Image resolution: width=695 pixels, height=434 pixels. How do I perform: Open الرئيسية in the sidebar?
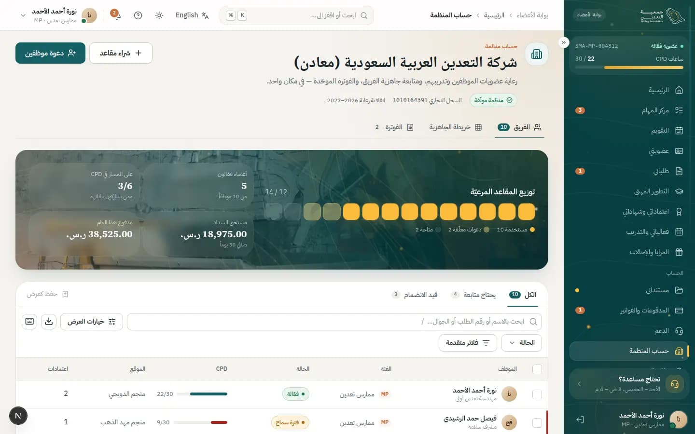pos(629,90)
